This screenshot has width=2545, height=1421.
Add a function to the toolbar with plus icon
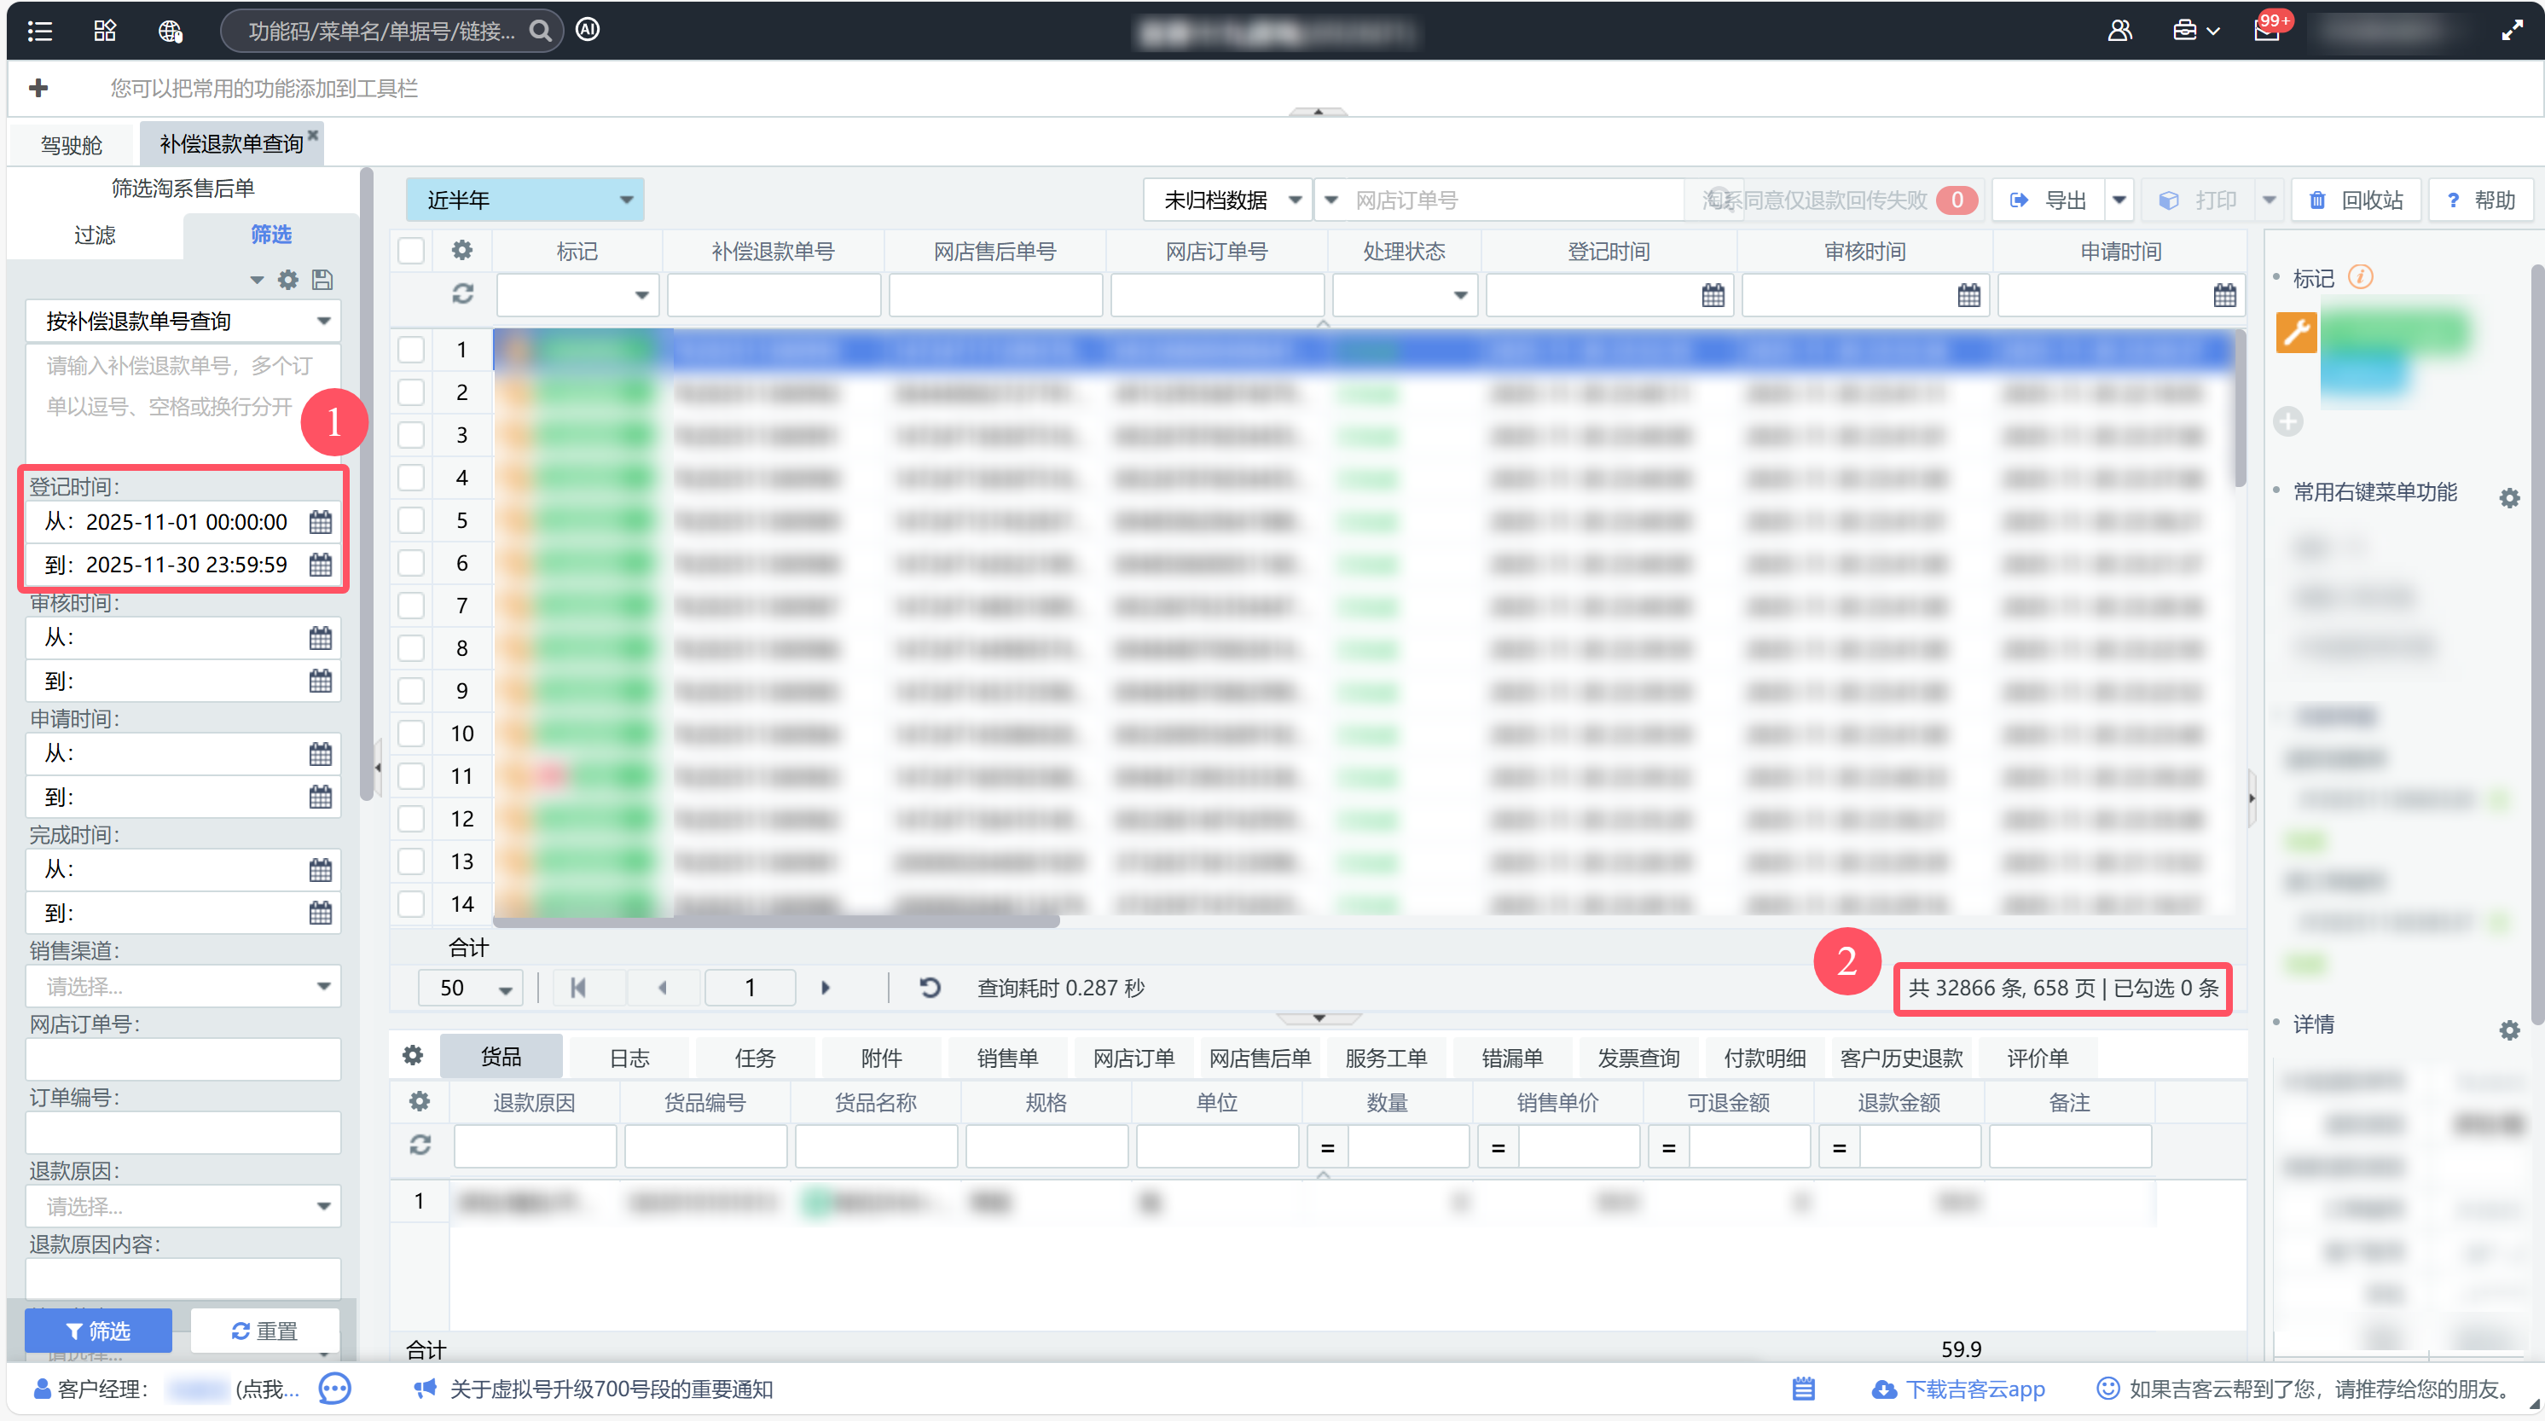tap(38, 88)
